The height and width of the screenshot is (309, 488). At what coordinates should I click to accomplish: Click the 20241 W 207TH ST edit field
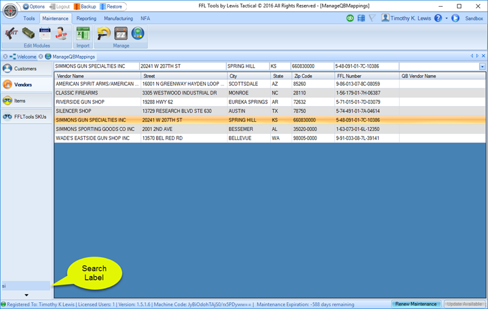[x=182, y=66]
